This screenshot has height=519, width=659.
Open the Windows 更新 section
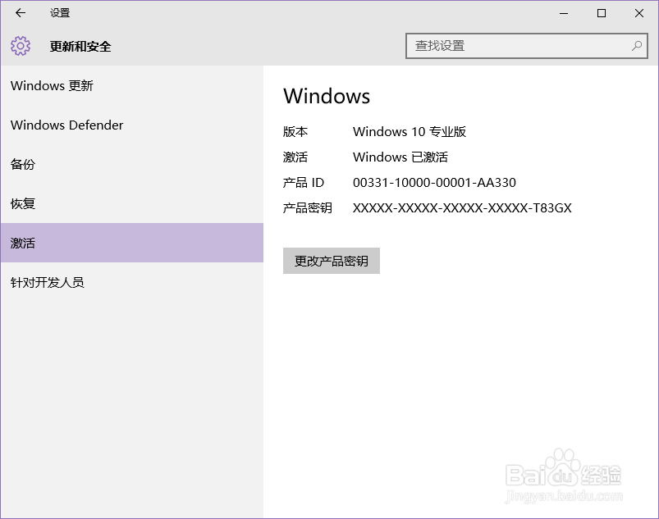click(x=132, y=85)
